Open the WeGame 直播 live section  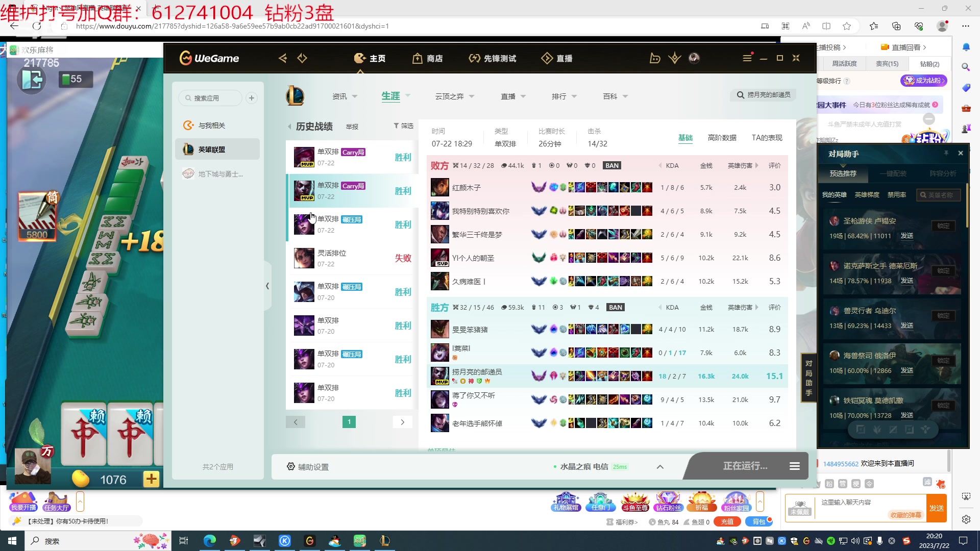(558, 58)
